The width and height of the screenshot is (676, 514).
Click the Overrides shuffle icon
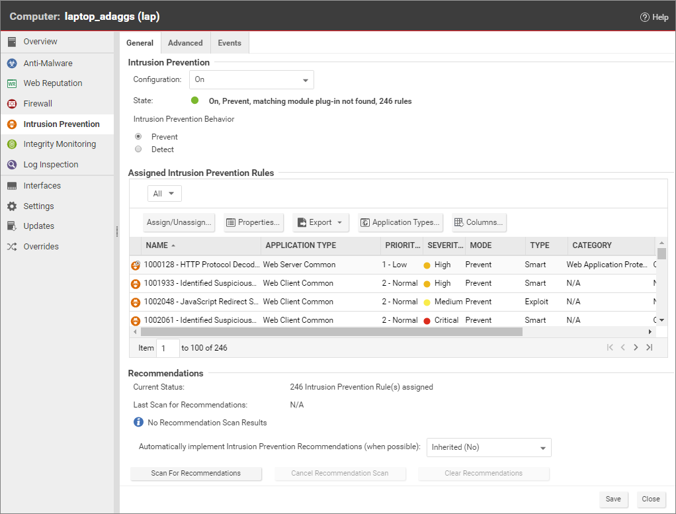(12, 247)
